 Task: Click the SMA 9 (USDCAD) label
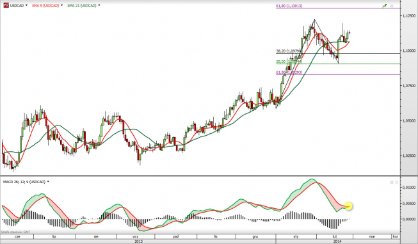(x=45, y=5)
